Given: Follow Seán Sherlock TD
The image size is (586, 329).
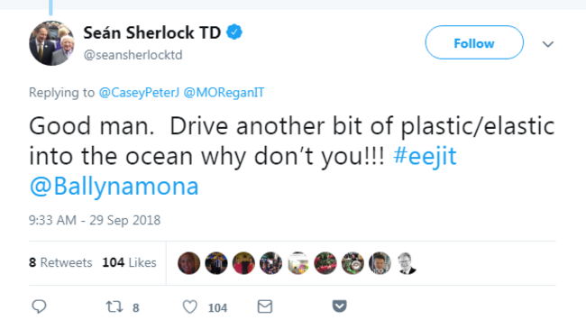Looking at the screenshot, I should point(474,42).
